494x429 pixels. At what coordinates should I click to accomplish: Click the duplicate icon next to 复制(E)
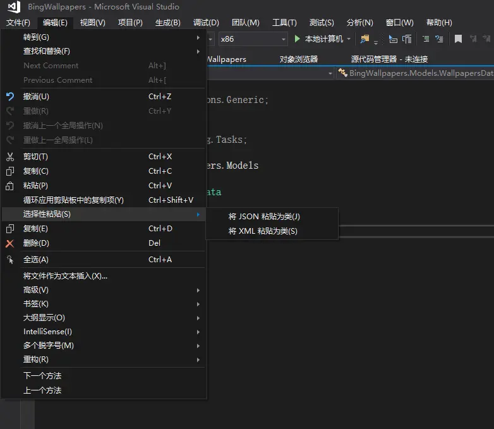(10, 229)
